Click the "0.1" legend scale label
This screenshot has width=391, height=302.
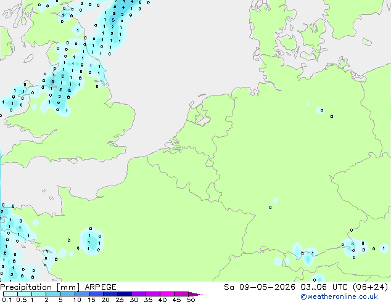coord(7,300)
